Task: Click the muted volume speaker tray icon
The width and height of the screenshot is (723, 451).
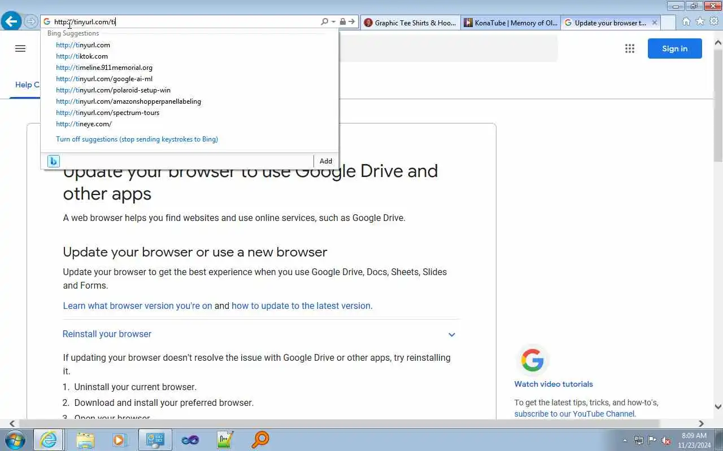Action: (667, 440)
